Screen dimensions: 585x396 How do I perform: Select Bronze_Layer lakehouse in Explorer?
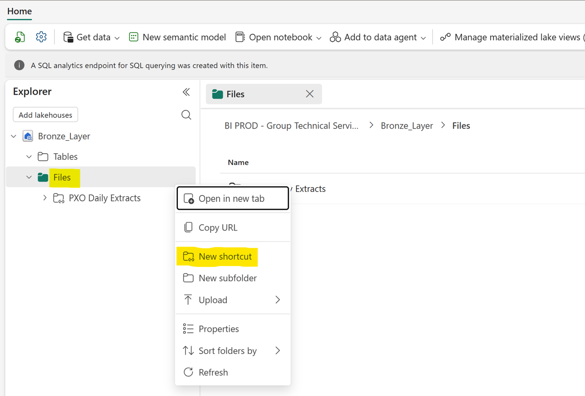point(64,136)
